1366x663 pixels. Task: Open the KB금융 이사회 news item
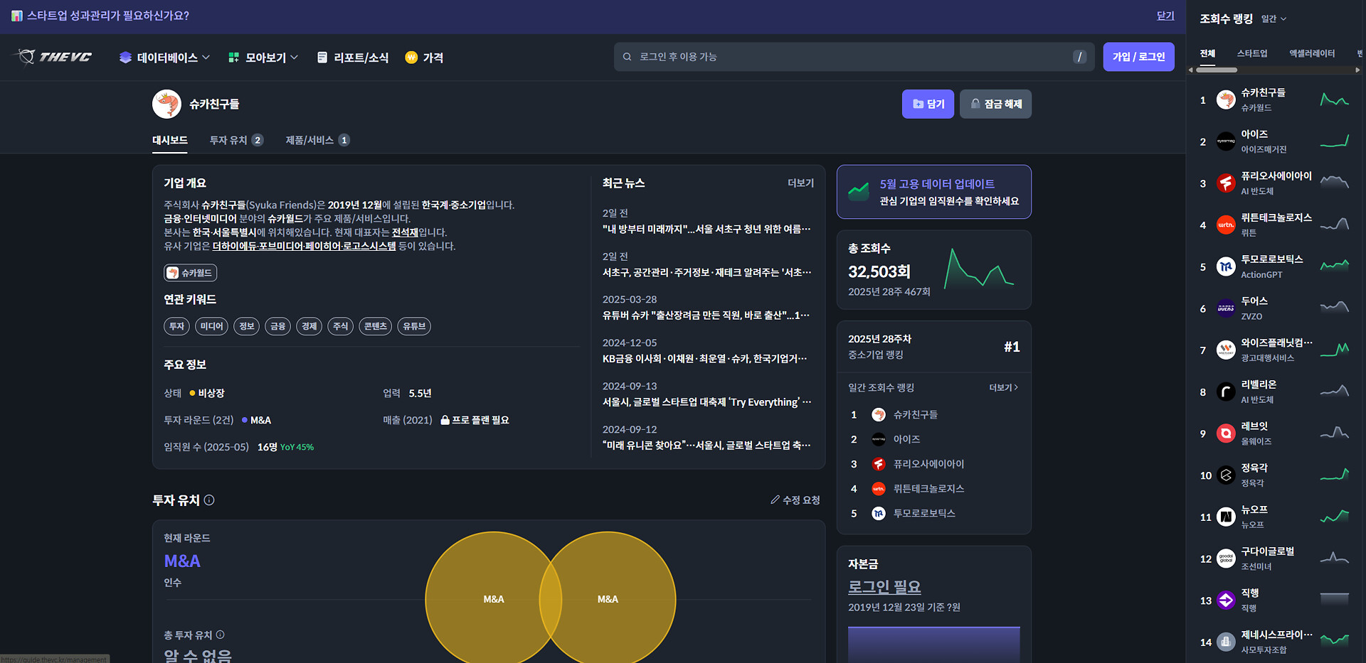[705, 359]
